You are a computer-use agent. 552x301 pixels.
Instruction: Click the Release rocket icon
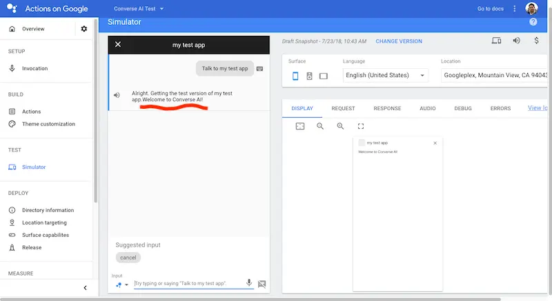click(12, 247)
